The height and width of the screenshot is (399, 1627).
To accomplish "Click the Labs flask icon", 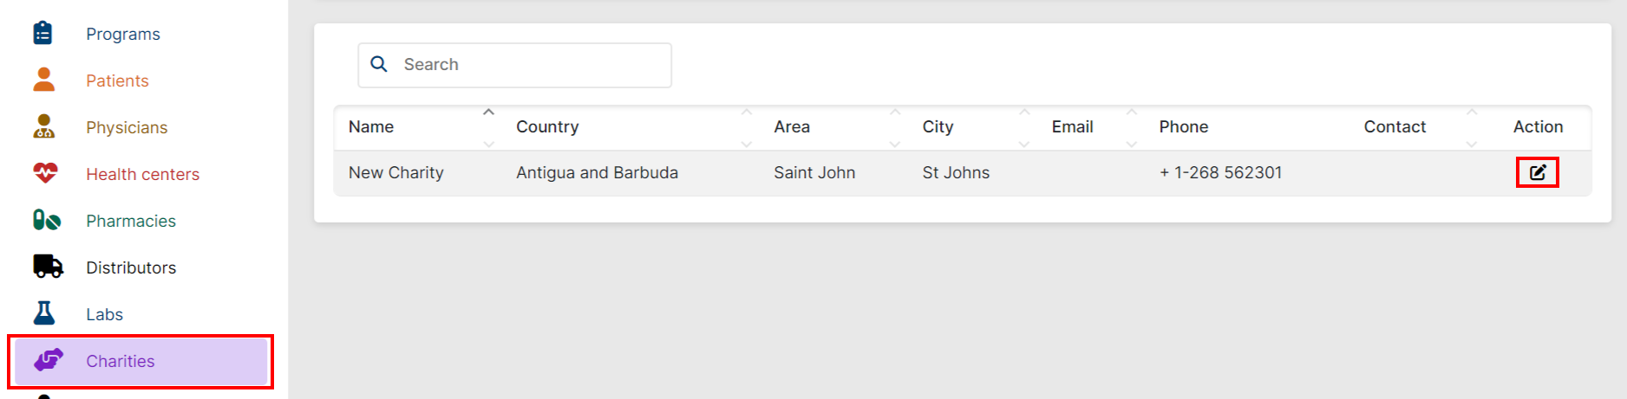I will (44, 313).
